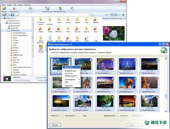Open the Правка menu
The image size is (170, 129).
10,5
